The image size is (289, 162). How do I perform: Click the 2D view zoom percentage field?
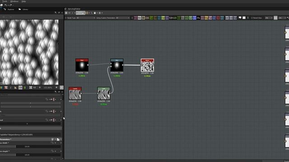pyautogui.click(x=47, y=88)
